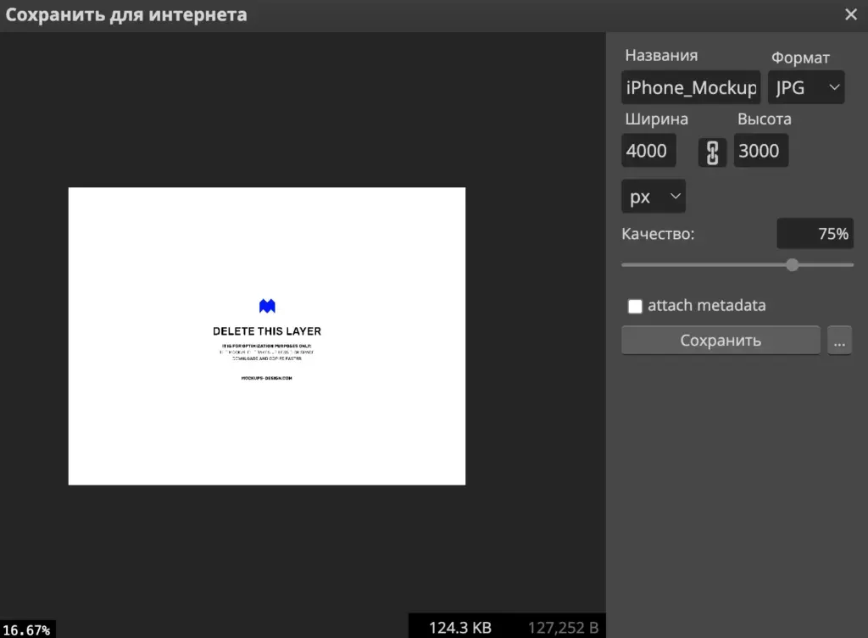Close the Сохранить для интернета dialog
The width and height of the screenshot is (868, 638).
851,14
